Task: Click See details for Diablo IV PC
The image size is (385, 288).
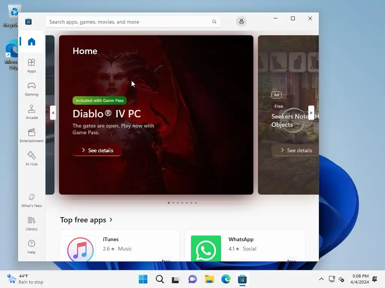Action: click(97, 150)
